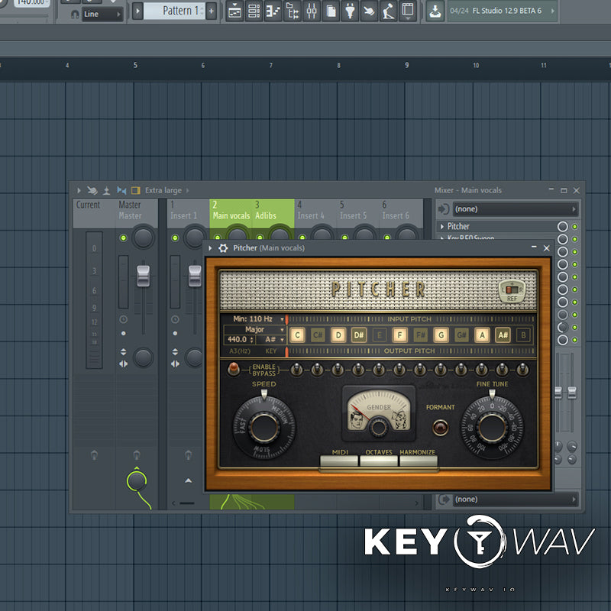The image size is (611, 611).
Task: Click the arrow button left of Pattern 1
Action: pos(137,11)
